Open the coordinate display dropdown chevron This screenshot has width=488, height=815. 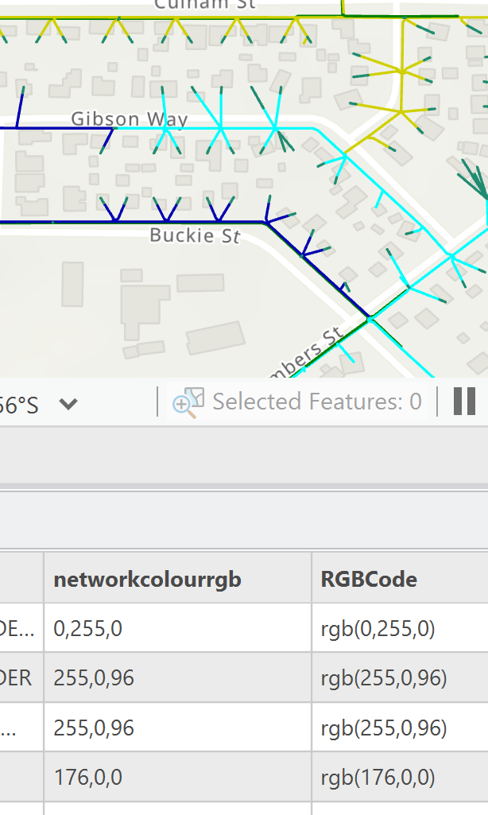(68, 404)
